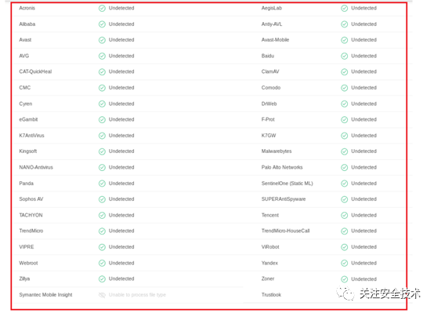Click Undetected text in Avast row
Screen dimensions: 434x313
pyautogui.click(x=121, y=40)
